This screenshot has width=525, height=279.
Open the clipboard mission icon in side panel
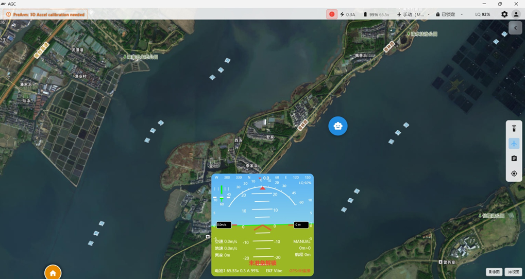pyautogui.click(x=514, y=159)
